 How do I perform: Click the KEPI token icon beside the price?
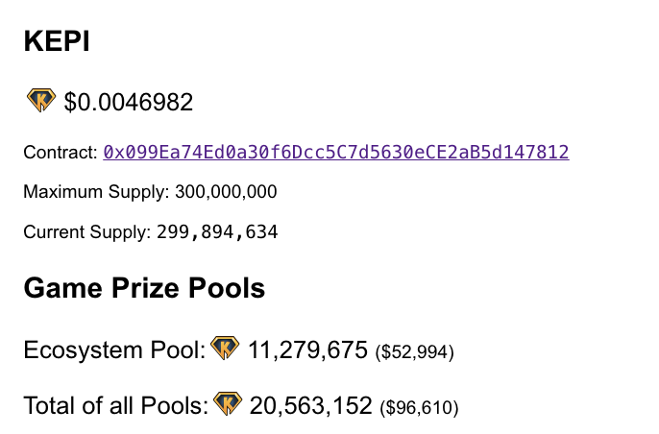click(x=40, y=101)
